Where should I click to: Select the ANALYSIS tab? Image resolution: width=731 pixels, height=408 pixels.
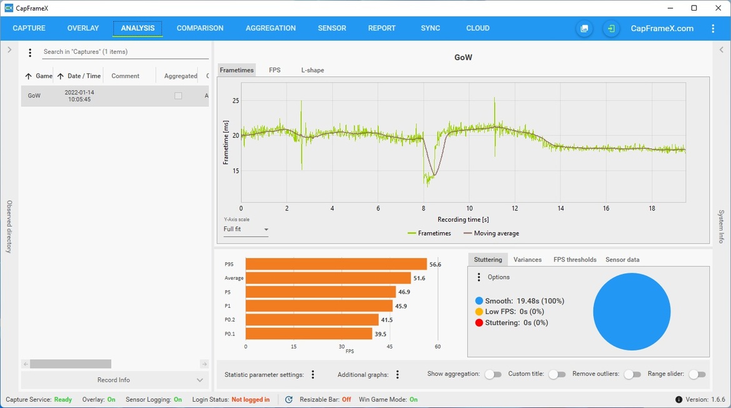(138, 28)
